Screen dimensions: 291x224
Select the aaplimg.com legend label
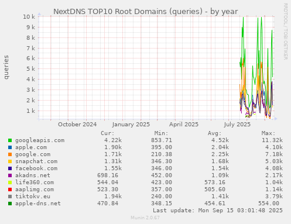point(35,189)
